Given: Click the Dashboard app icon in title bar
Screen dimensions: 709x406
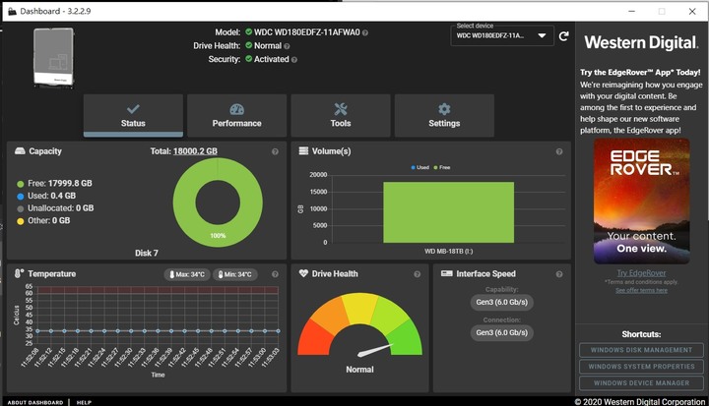Looking at the screenshot, I should [12, 11].
